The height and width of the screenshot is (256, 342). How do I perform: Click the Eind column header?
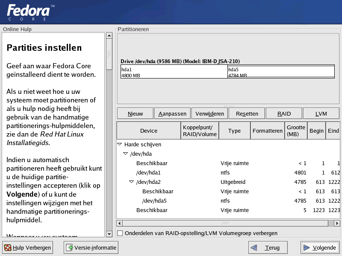(x=333, y=131)
